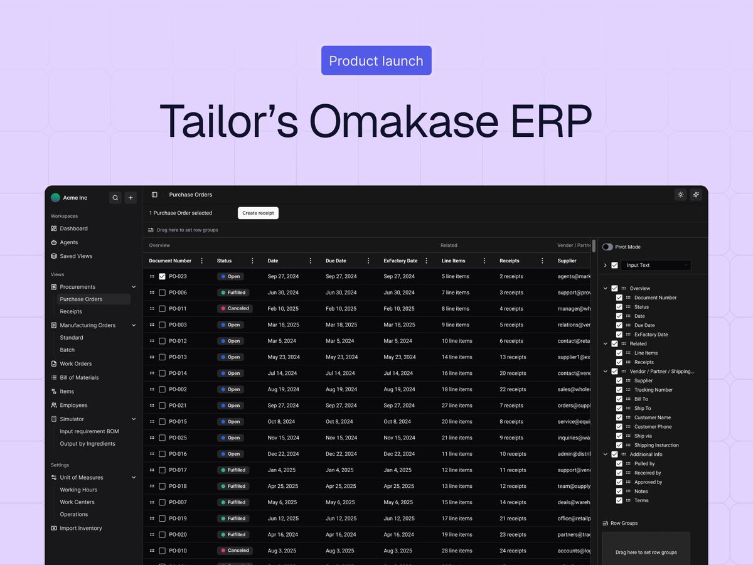This screenshot has height=565, width=753.
Task: Uncheck Document Number column checkbox in panel
Action: pos(619,298)
